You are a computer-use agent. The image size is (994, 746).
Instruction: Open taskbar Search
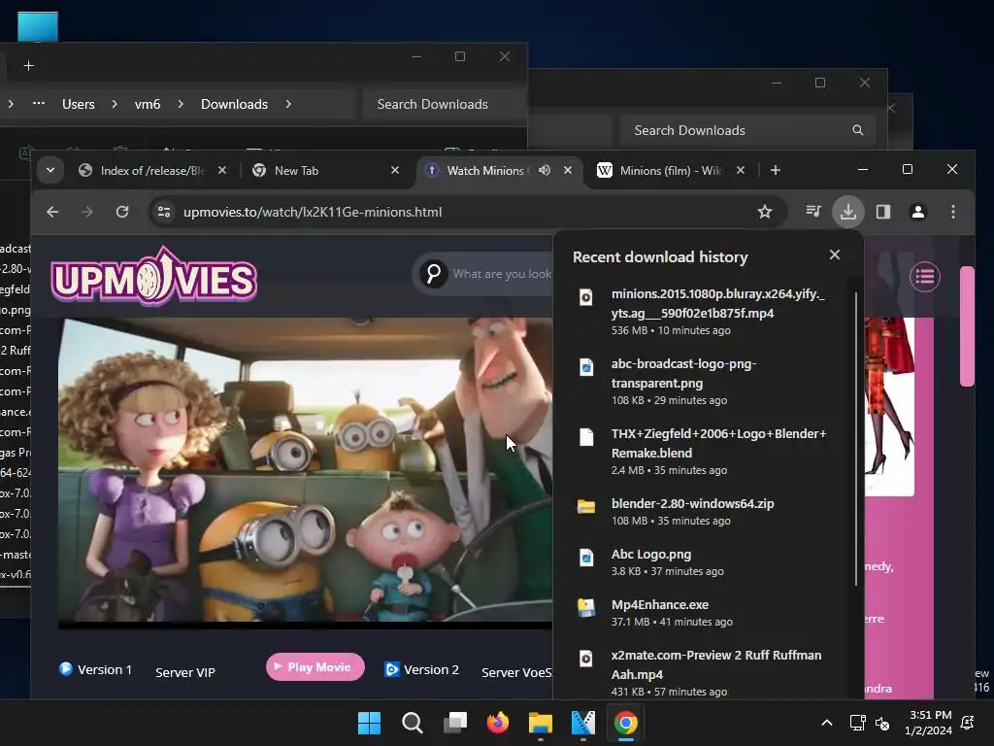click(412, 723)
